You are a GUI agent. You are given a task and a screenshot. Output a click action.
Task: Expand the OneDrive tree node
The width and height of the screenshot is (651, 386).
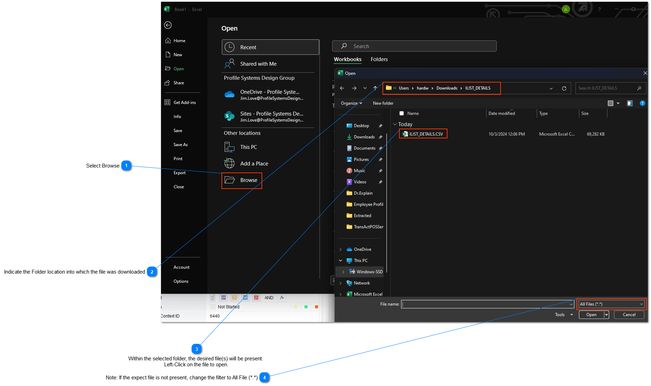pos(340,249)
